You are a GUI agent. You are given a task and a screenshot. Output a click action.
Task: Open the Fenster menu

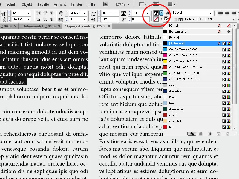76,4
